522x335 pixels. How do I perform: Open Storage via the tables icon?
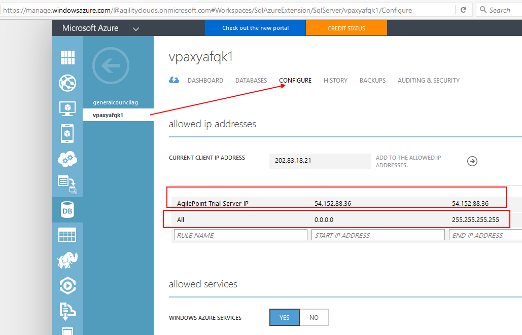tap(67, 235)
